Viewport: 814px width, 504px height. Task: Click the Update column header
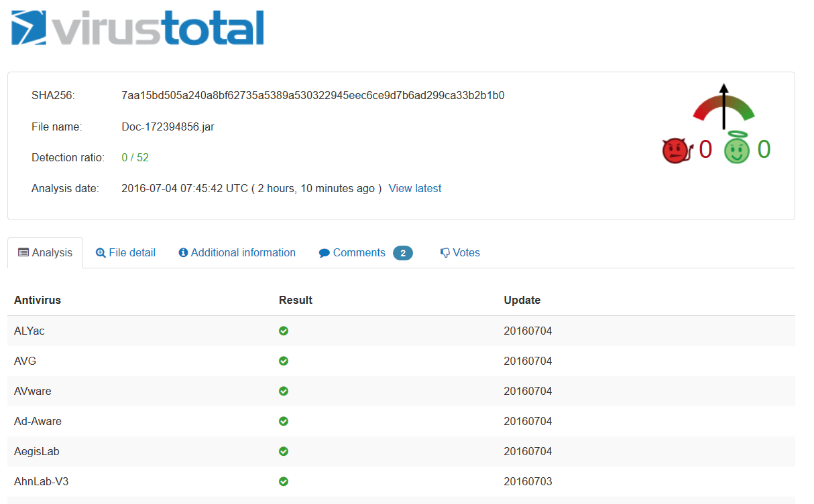coord(522,300)
